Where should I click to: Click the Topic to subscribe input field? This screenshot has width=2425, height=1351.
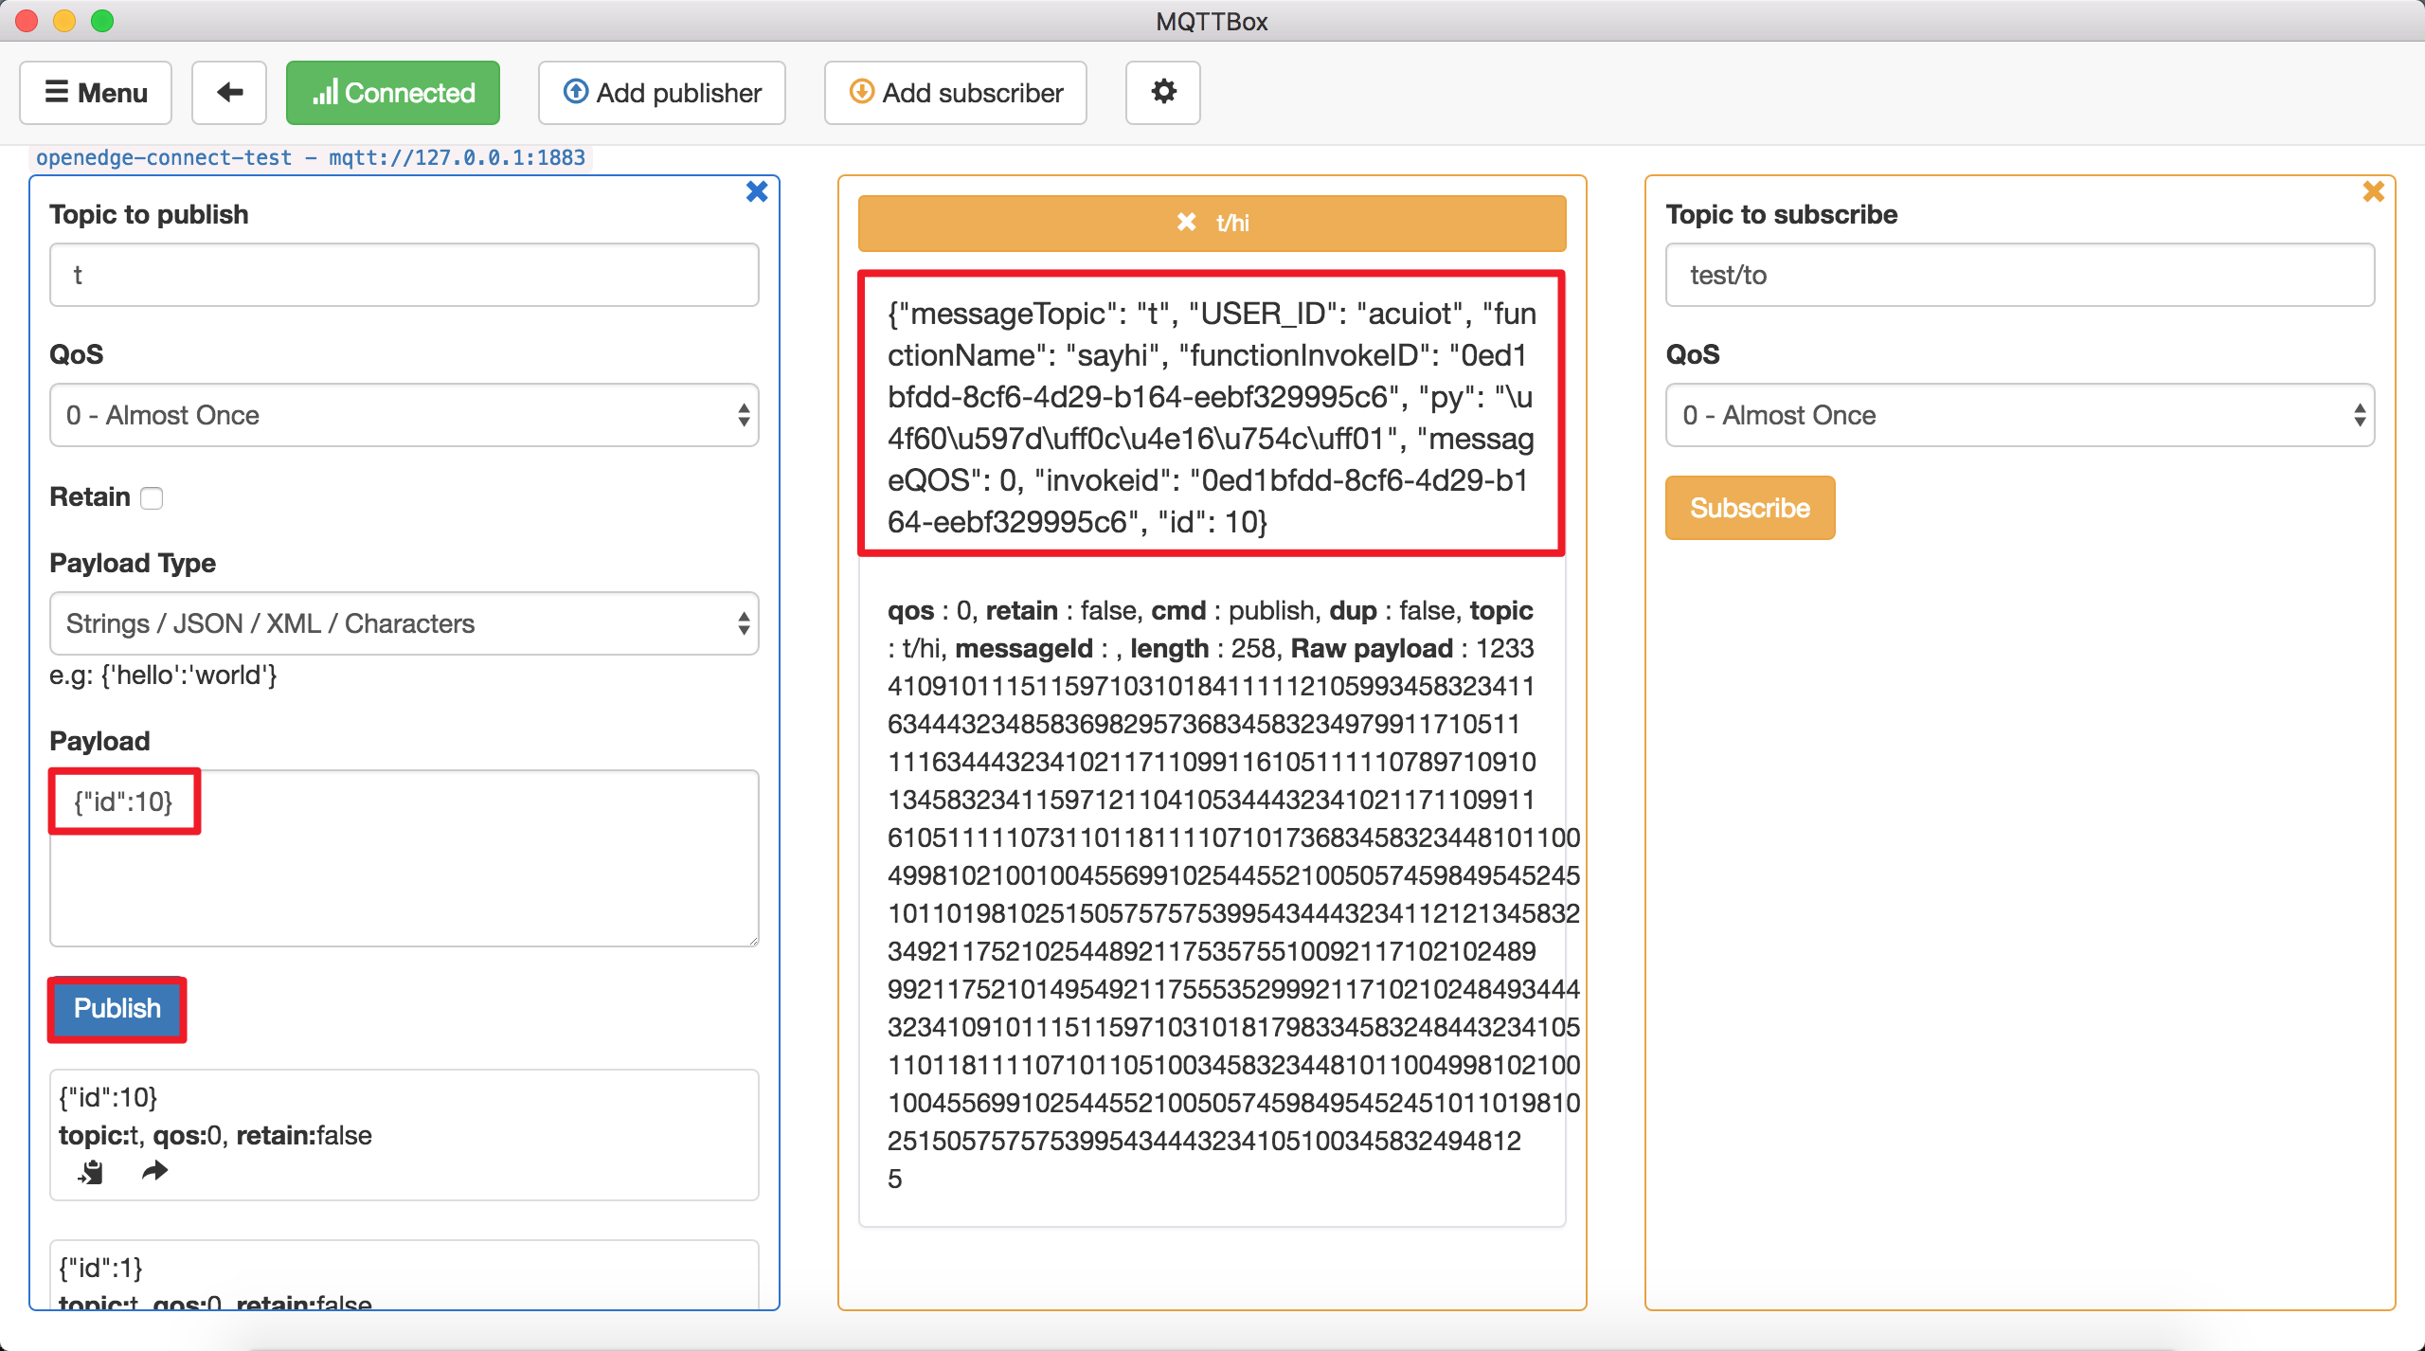tap(2020, 275)
